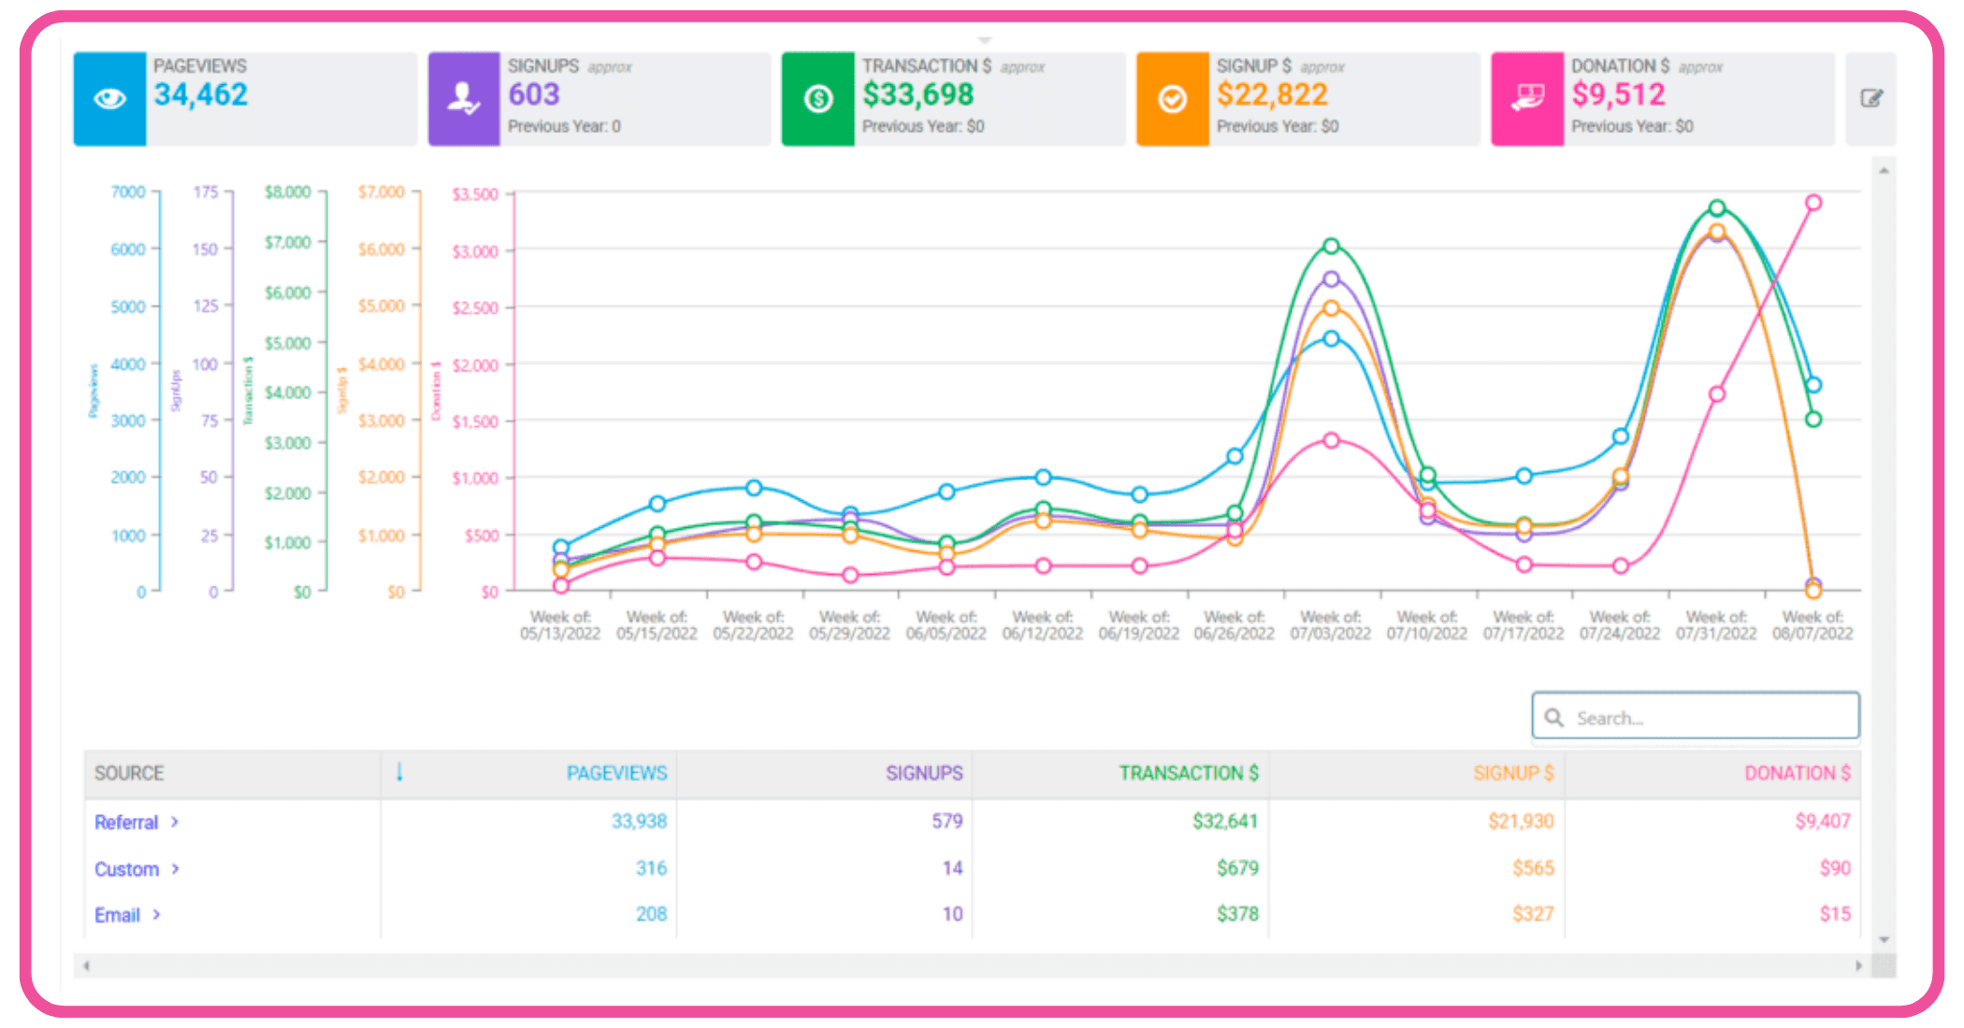Click the peak data point on week 07/31/2022

[1716, 207]
